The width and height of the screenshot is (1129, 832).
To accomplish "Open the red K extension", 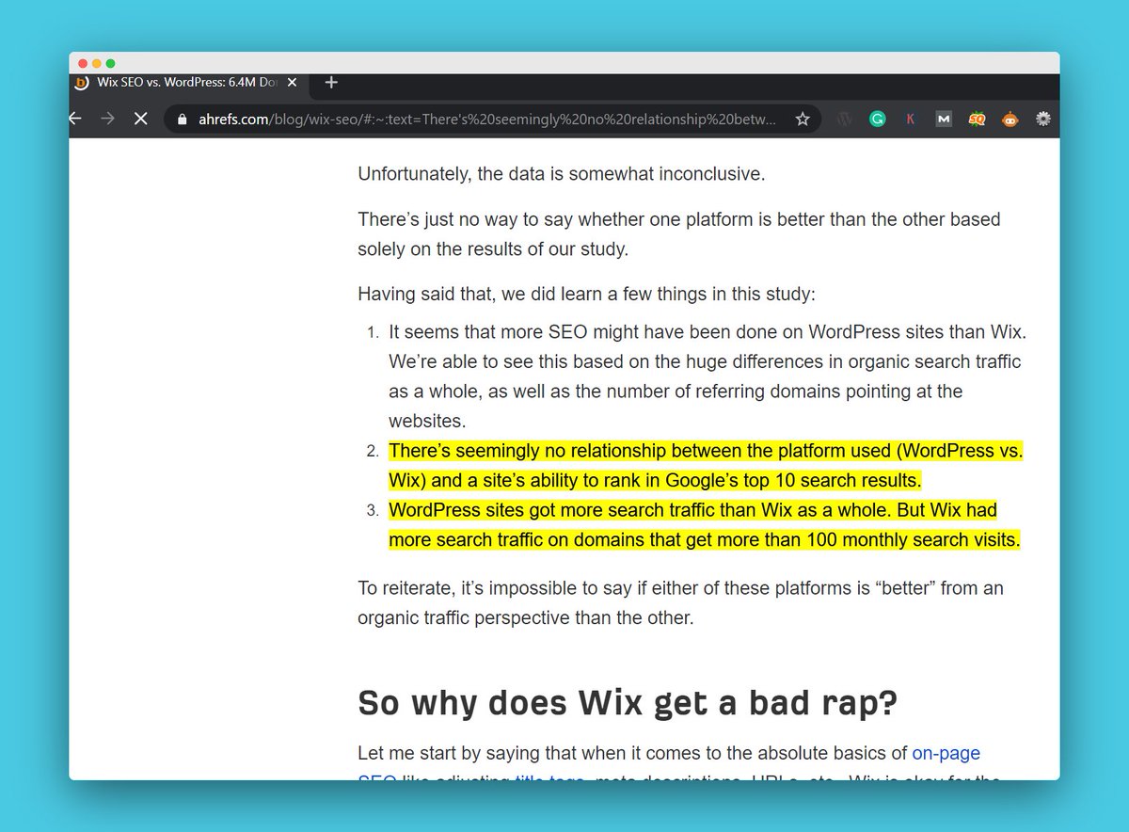I will [x=910, y=120].
